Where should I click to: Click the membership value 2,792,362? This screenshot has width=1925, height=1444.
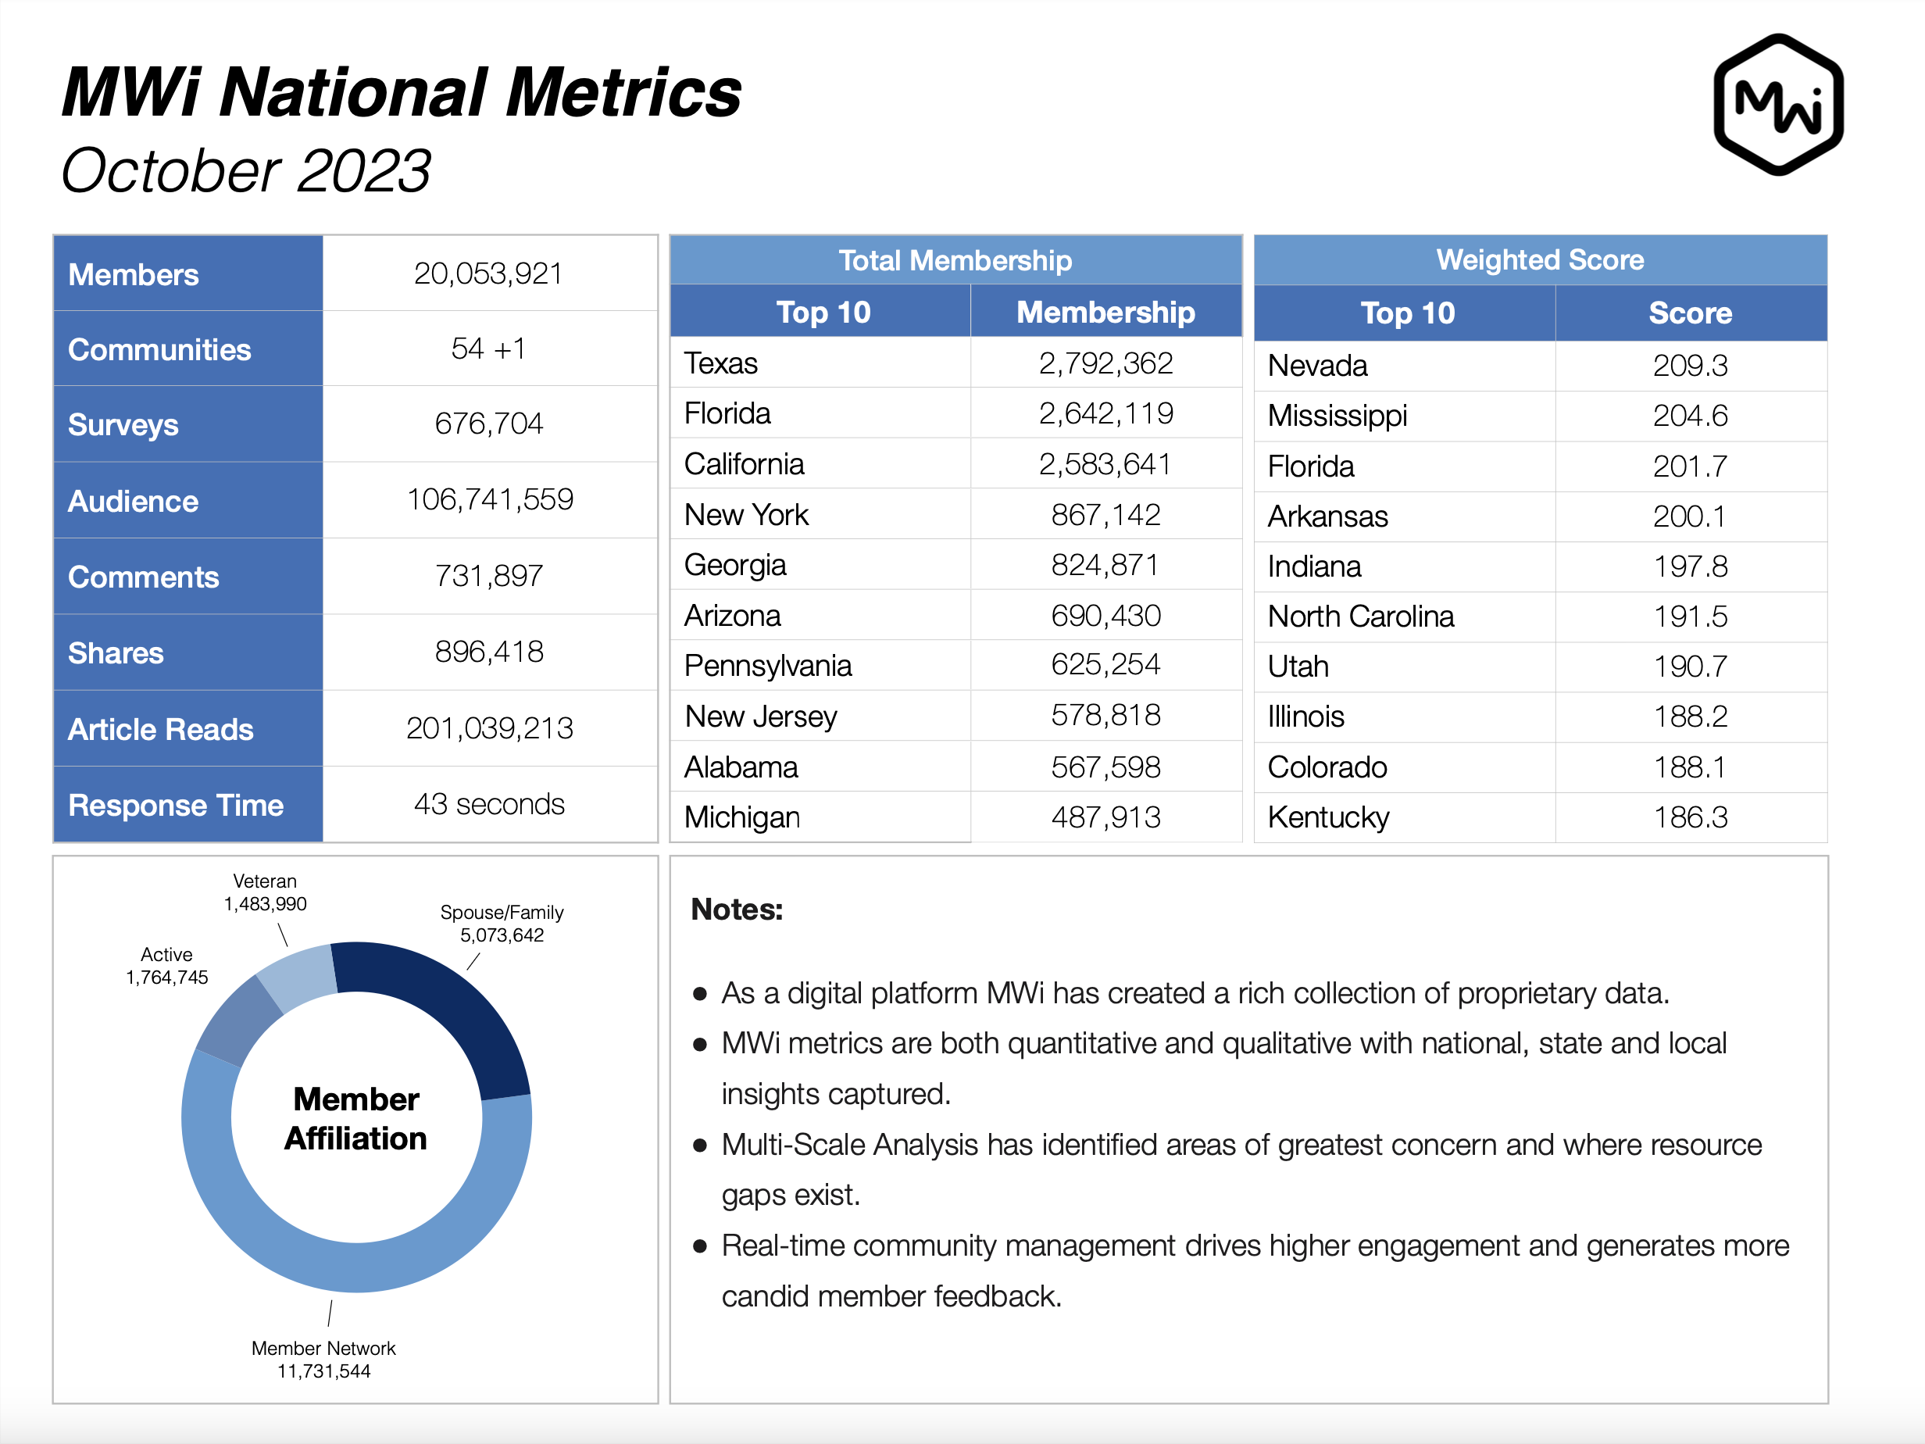coord(1106,363)
